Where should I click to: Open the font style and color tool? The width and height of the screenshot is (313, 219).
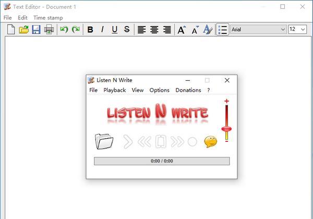208,30
